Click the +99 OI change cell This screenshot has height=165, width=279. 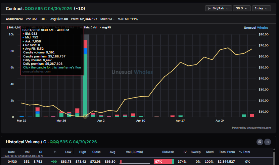[54, 162]
